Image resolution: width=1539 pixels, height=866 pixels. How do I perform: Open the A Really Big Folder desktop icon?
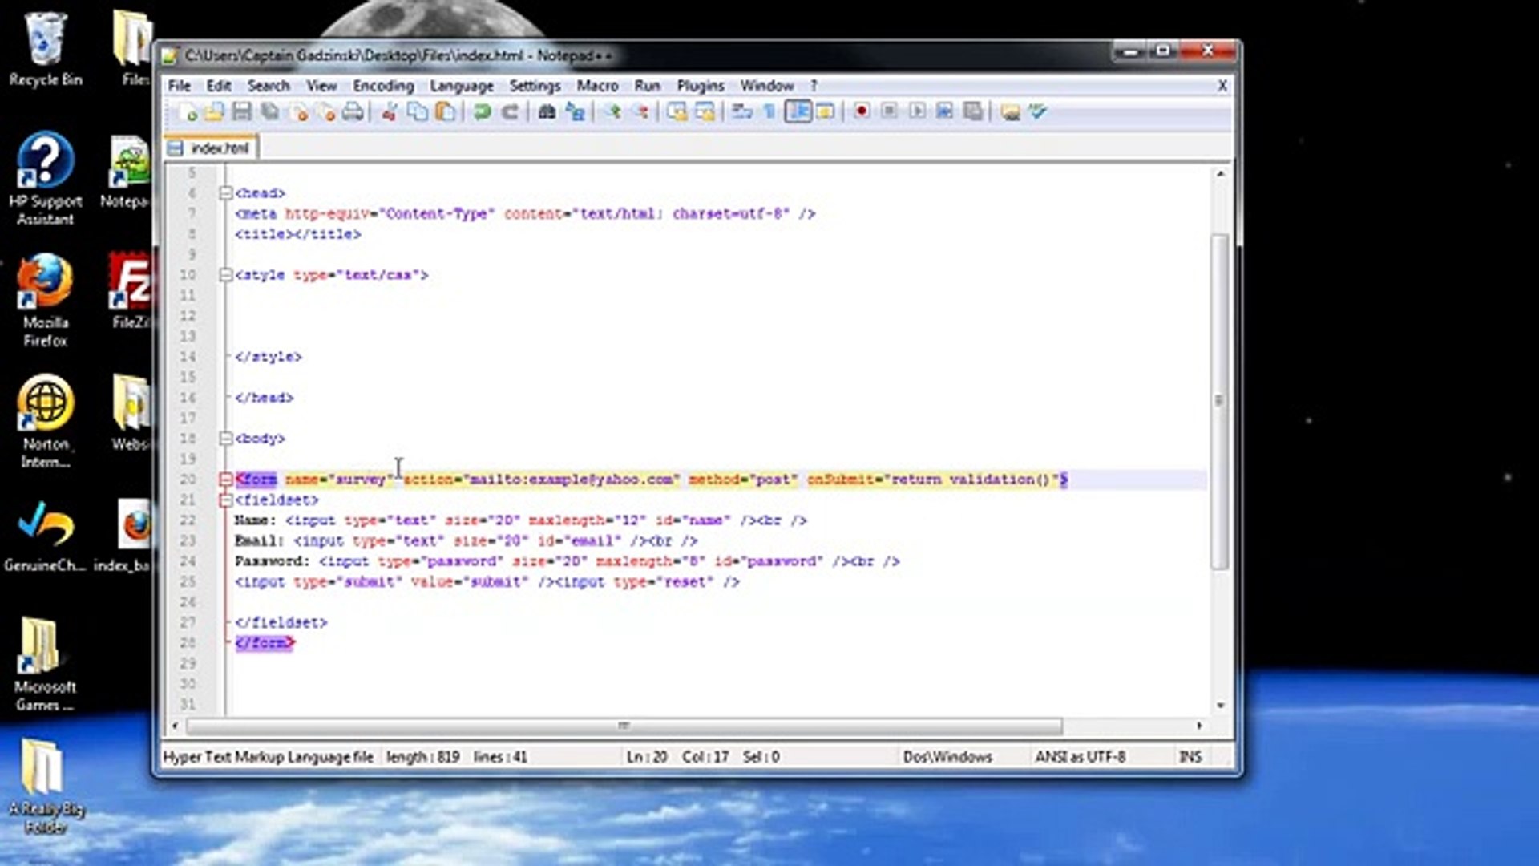(x=46, y=787)
